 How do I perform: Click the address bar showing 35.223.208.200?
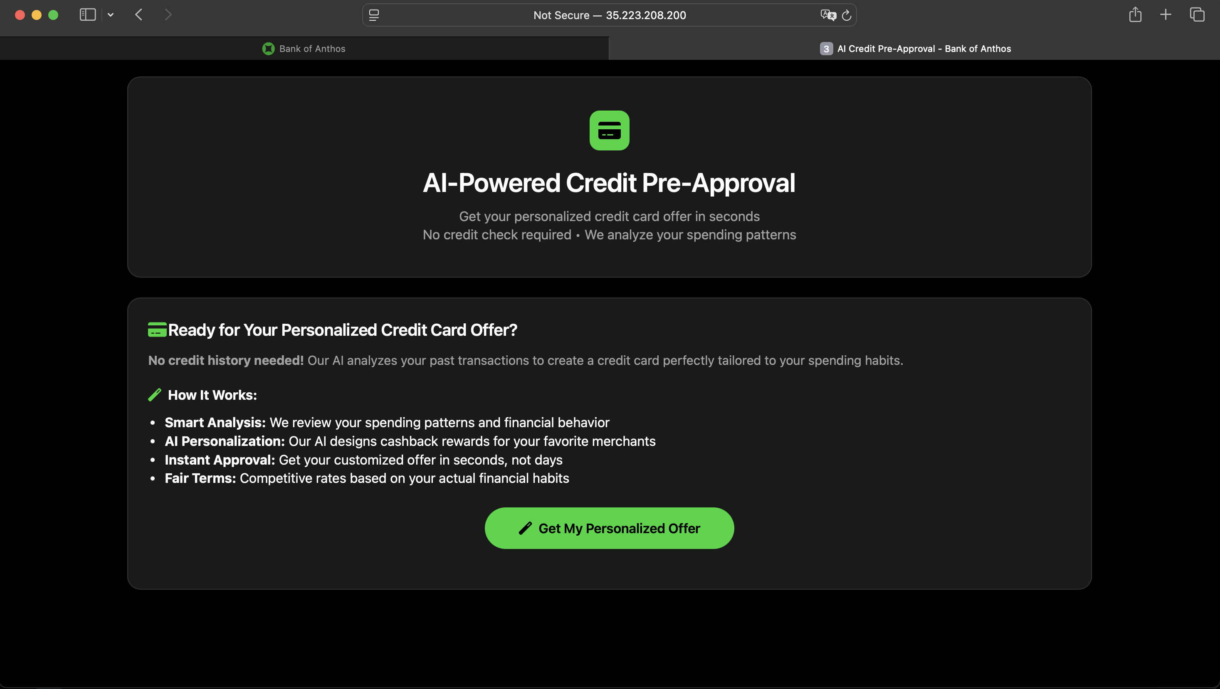coord(609,15)
